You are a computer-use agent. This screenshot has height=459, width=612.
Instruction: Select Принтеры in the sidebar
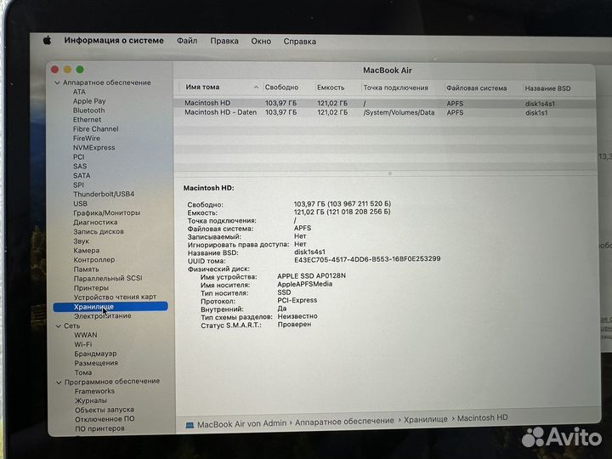click(x=91, y=288)
